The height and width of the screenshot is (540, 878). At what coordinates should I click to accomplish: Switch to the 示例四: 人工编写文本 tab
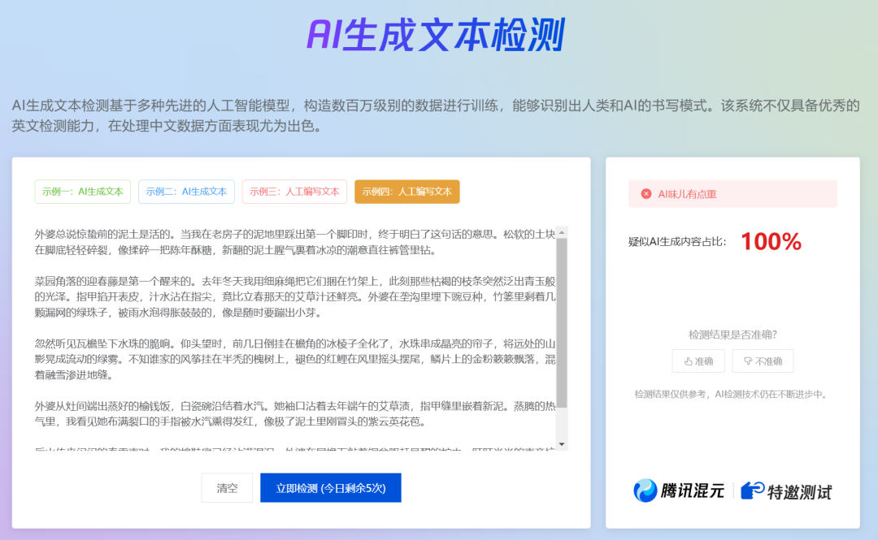(406, 192)
